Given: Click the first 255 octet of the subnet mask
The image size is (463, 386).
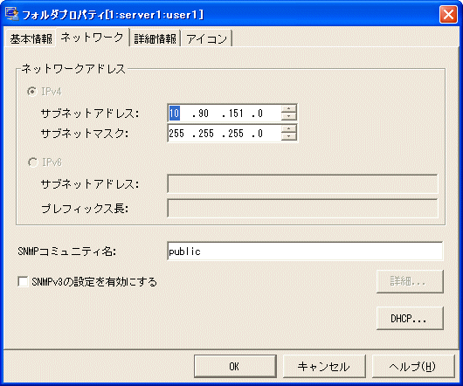Looking at the screenshot, I should [x=176, y=134].
